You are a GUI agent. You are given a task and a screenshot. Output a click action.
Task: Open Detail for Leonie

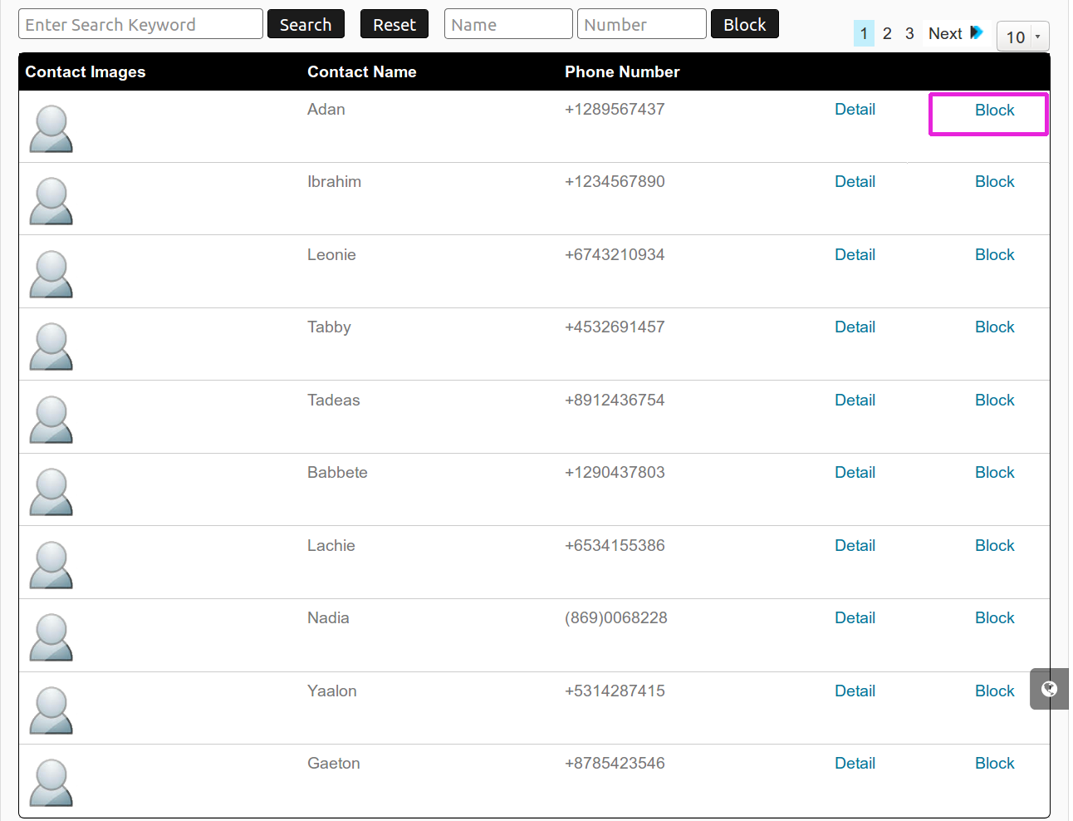point(855,255)
